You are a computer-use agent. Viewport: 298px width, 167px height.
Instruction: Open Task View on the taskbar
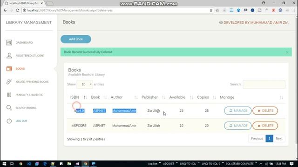click(12, 164)
